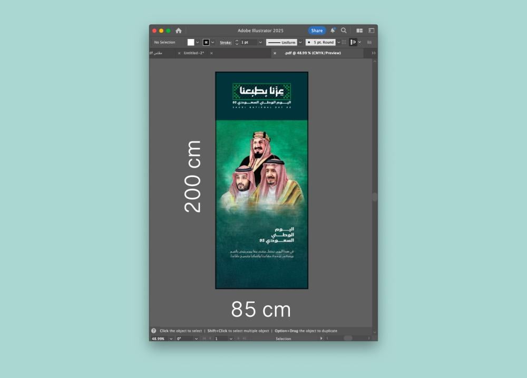The width and height of the screenshot is (527, 378).
Task: Click the align options icon in control bar
Action: click(353, 42)
